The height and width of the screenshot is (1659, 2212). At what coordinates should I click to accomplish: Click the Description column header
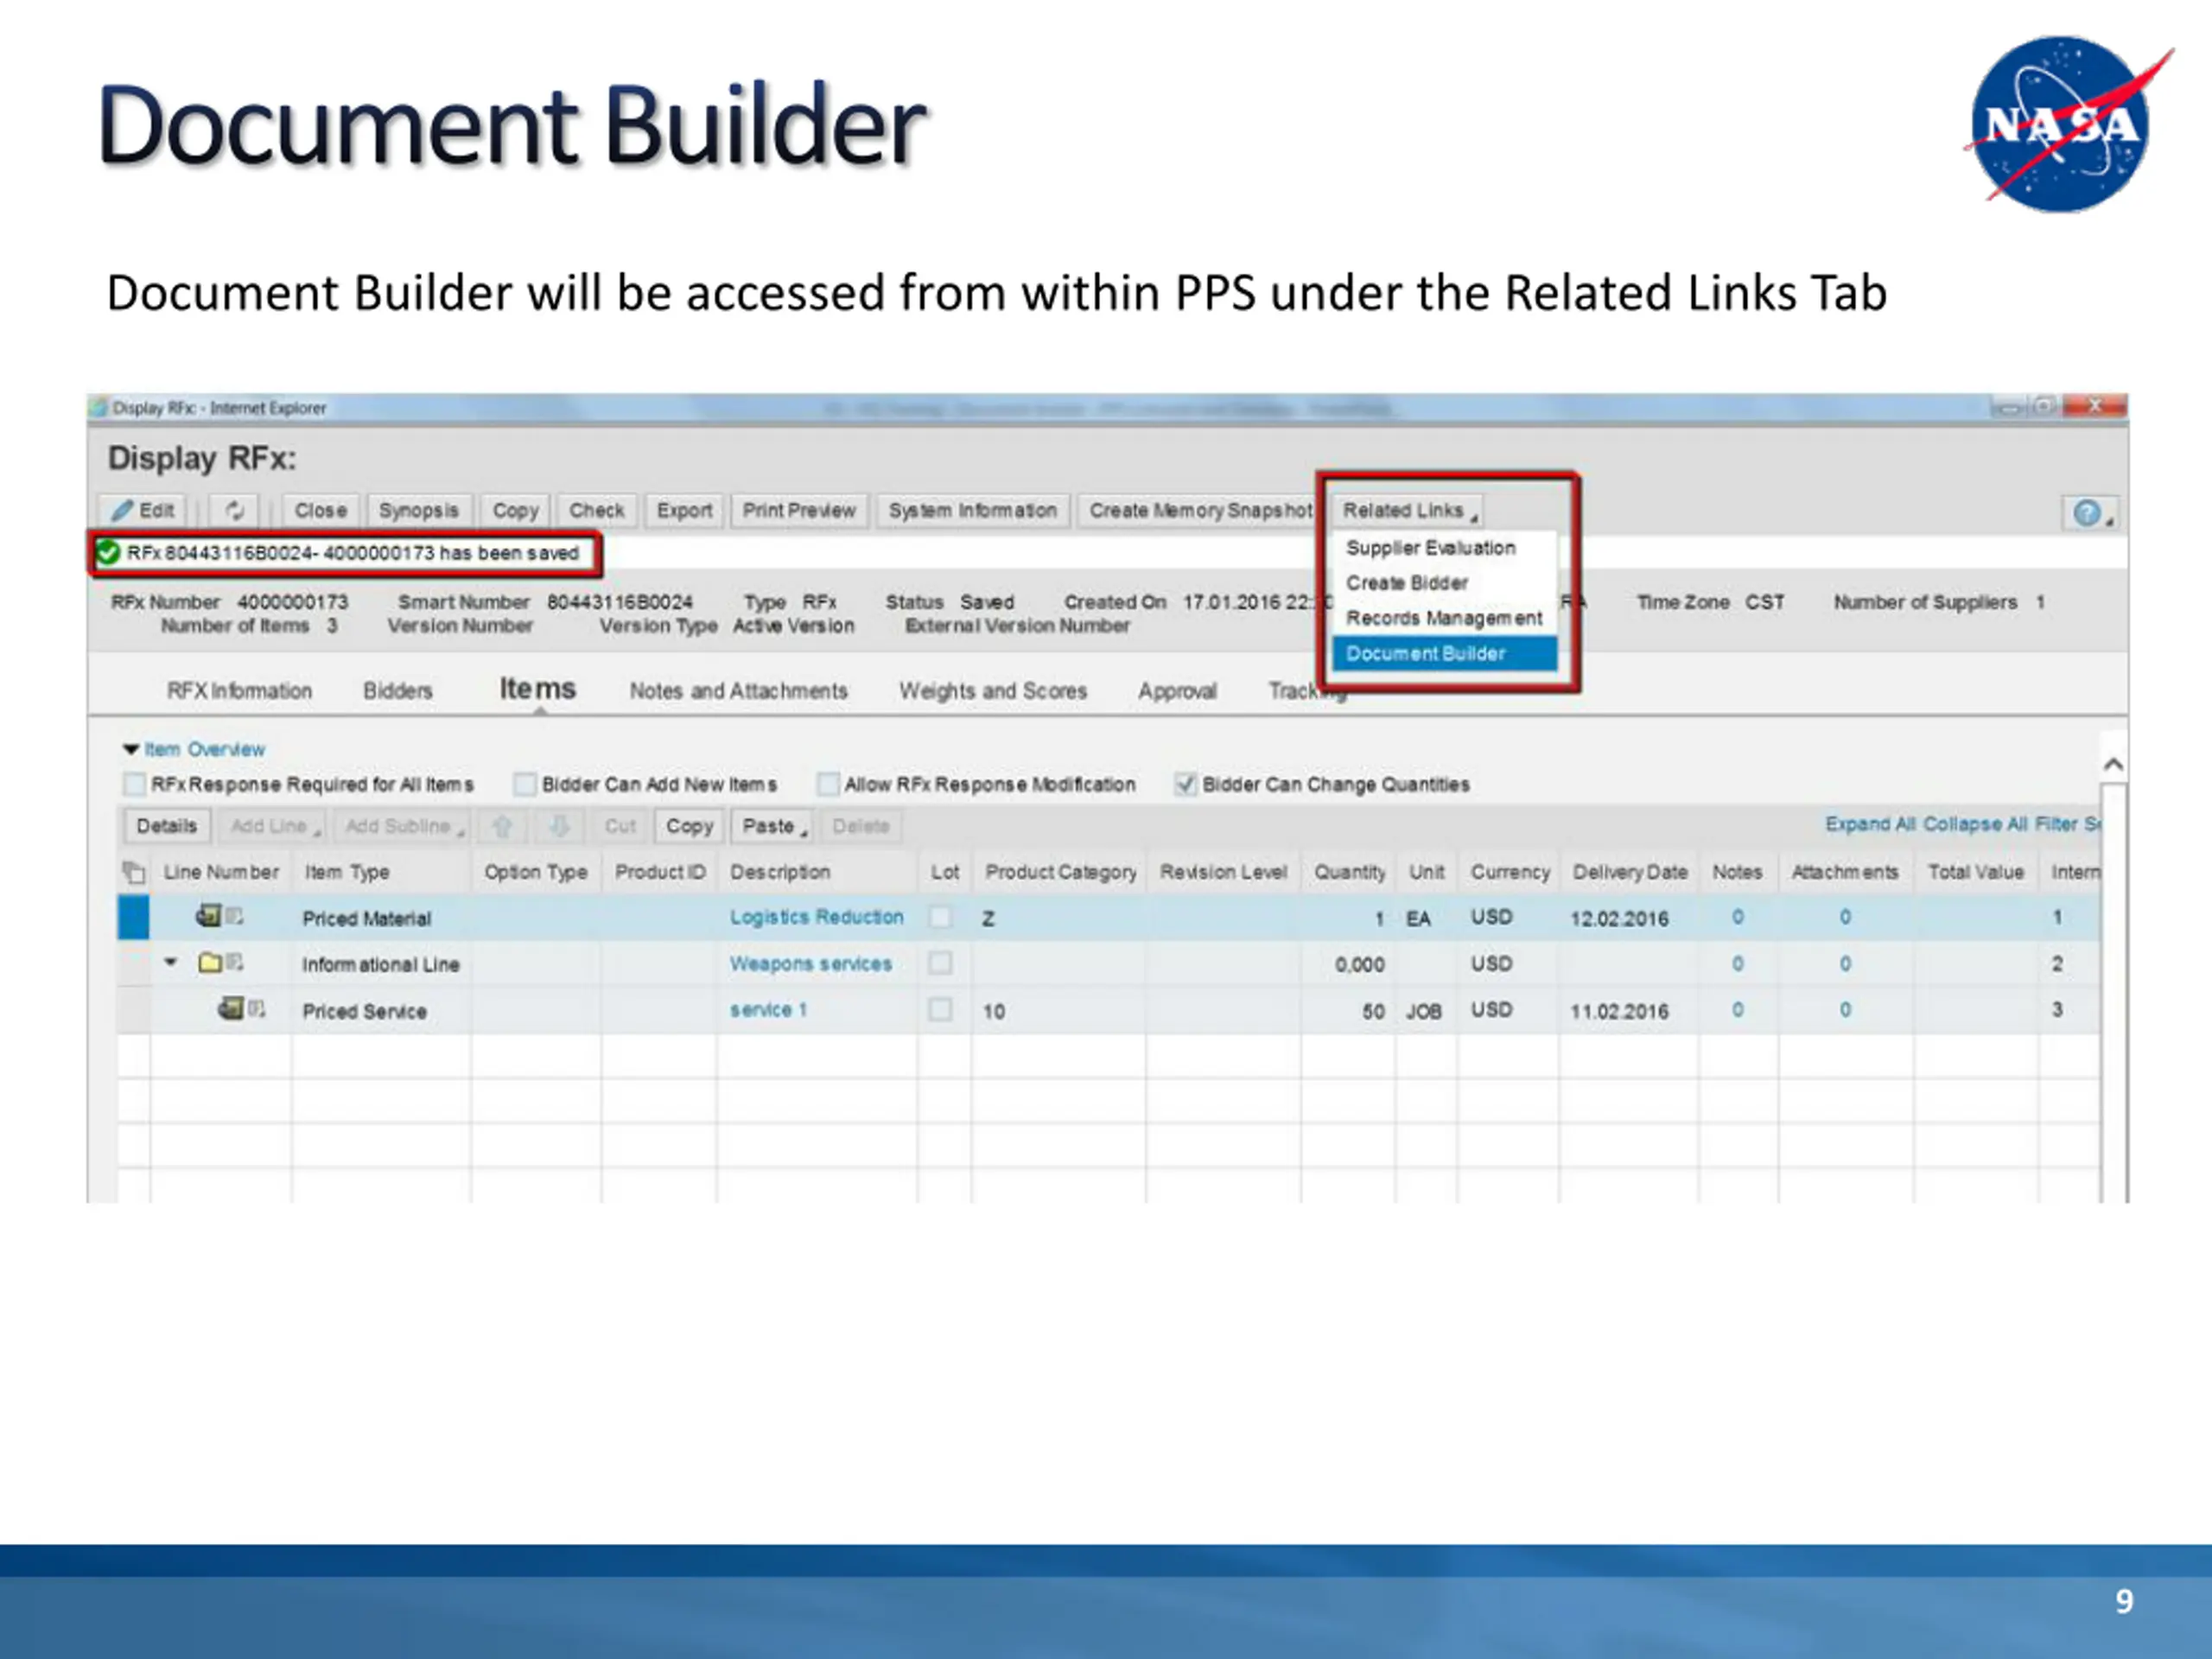[817, 872]
